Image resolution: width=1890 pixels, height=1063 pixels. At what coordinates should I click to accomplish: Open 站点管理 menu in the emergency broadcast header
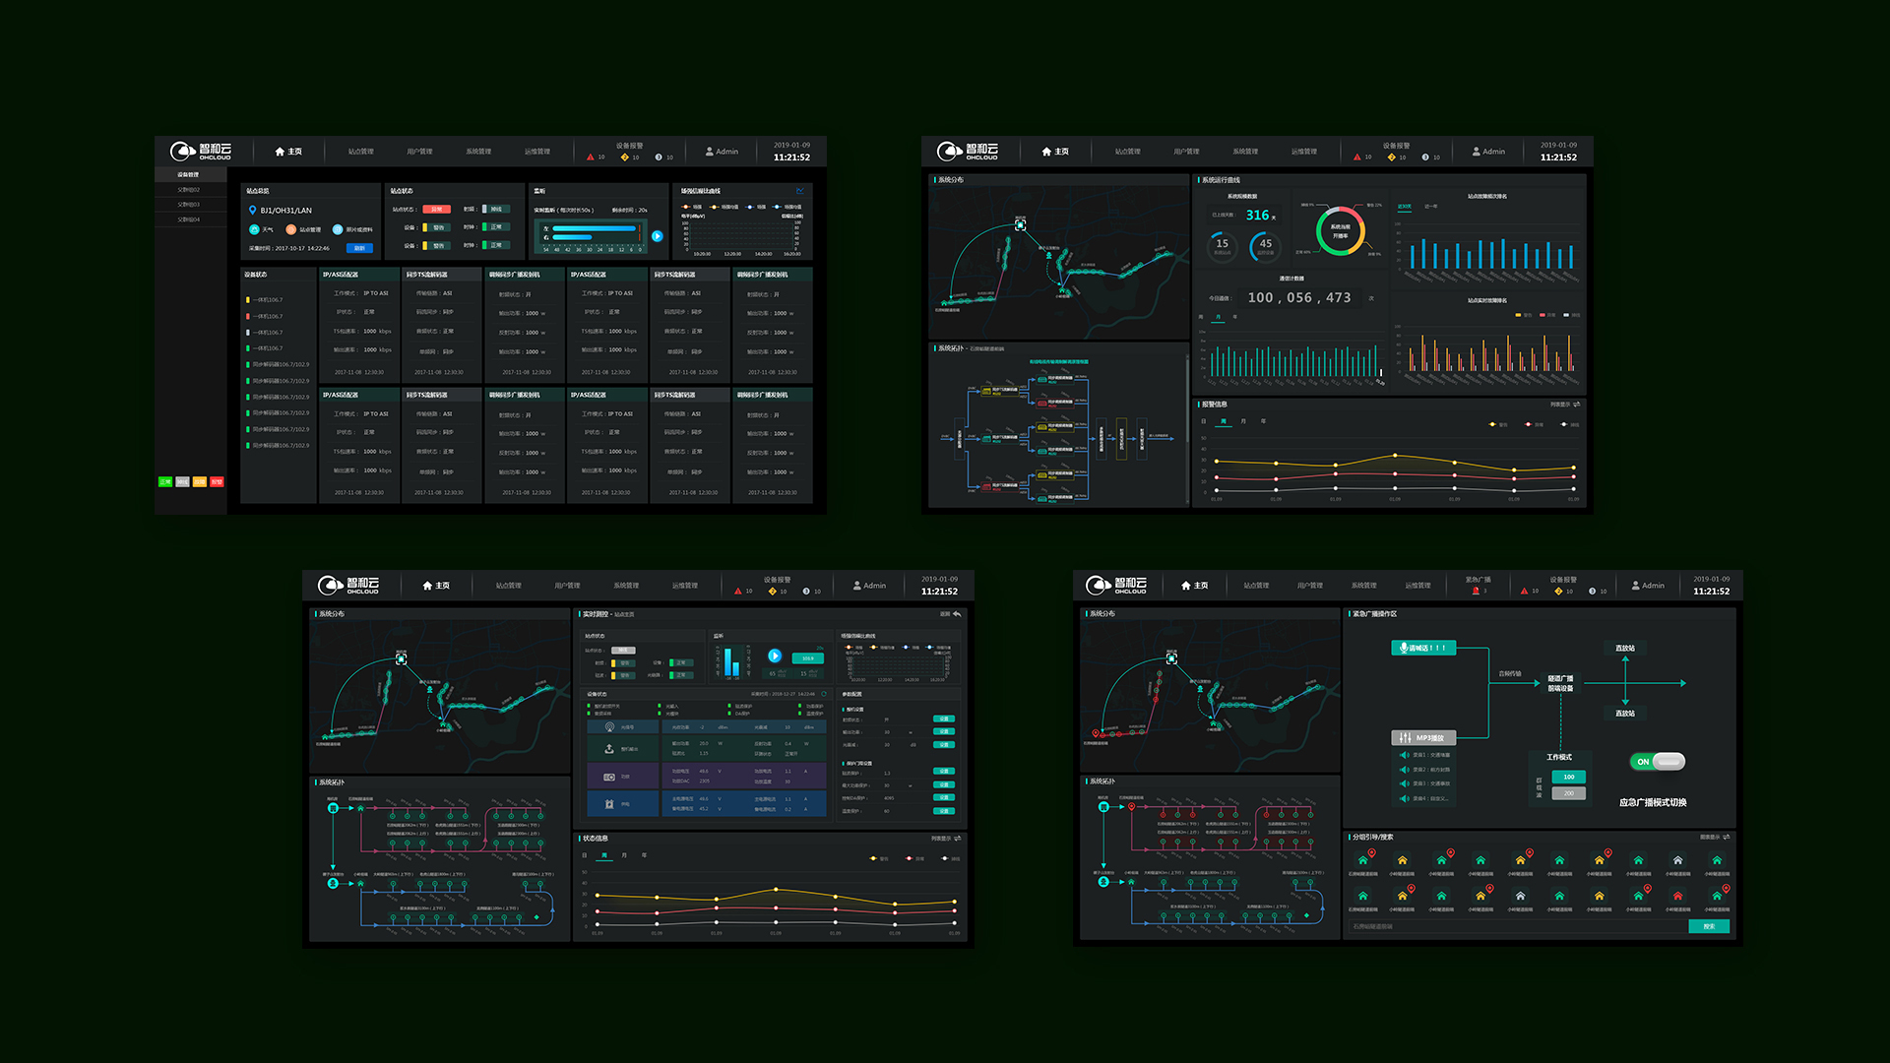pos(1255,586)
